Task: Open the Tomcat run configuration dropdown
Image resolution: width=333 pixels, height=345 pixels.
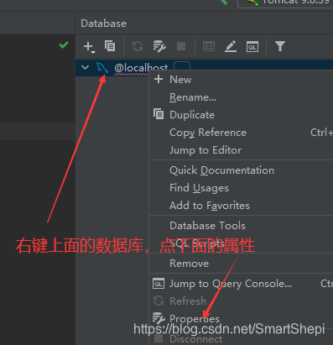Action: (285, 3)
